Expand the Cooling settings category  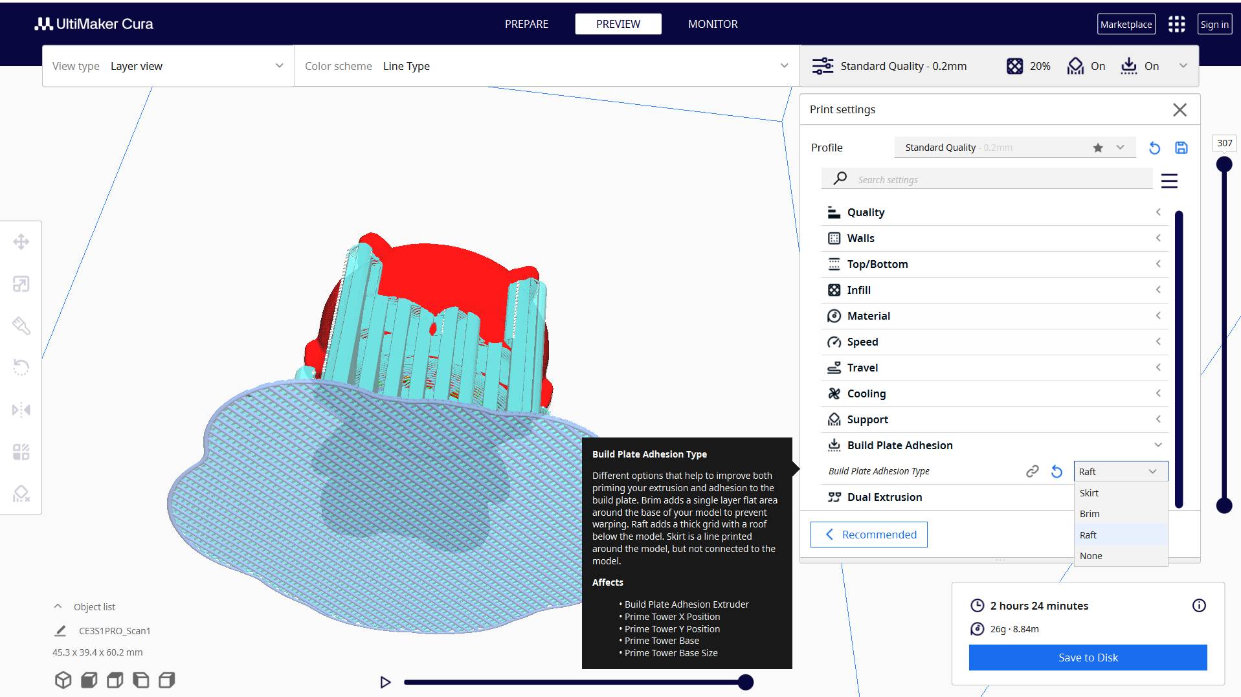pyautogui.click(x=994, y=393)
